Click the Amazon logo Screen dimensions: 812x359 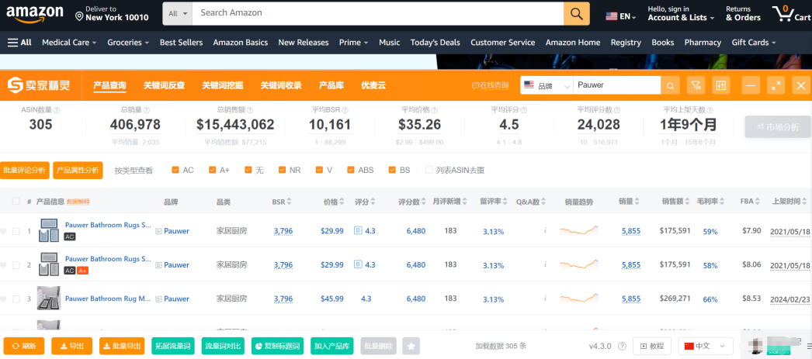[x=35, y=14]
